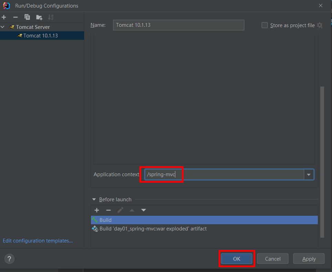Close the Run/Debug Configurations dialog
The height and width of the screenshot is (272, 332).
coord(321,6)
